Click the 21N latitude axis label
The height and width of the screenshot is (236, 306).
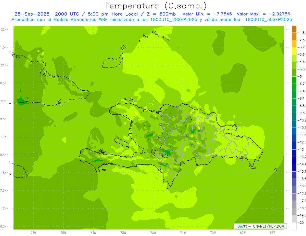[4, 65]
